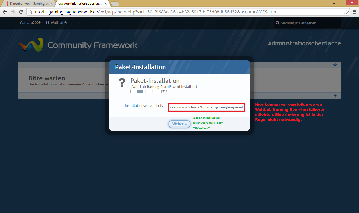Screen dimensions: 359x213
Task: Close the Datenbanken browser tab
Action: pyautogui.click(x=52, y=4)
